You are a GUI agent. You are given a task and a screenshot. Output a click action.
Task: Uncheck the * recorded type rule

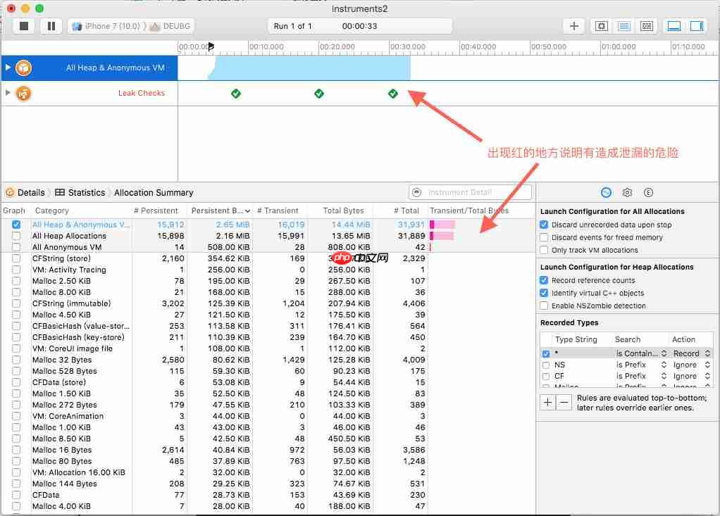point(546,353)
